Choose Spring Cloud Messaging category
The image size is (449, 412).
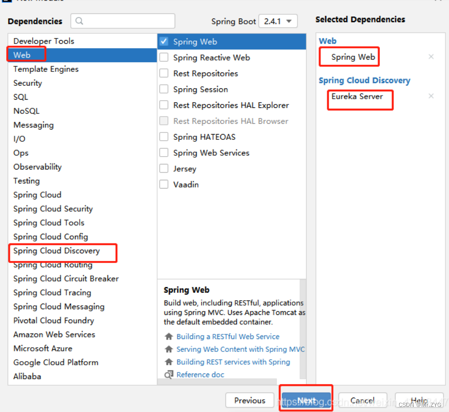83,307
